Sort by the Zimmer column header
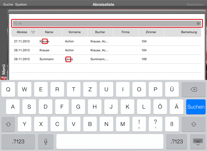Viewport: 207px width, 151px height. 151,32
